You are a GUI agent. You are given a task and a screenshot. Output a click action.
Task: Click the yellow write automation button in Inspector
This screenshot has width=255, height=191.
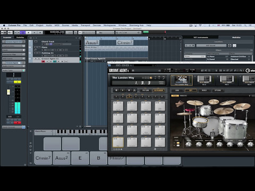(x=18, y=82)
